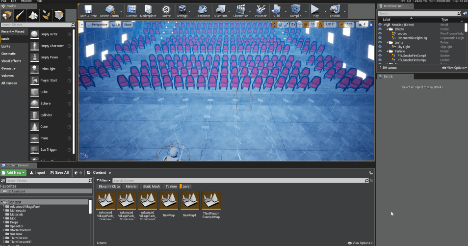Select the Geometry category in Modes panel
This screenshot has height=246, width=468.
point(8,68)
